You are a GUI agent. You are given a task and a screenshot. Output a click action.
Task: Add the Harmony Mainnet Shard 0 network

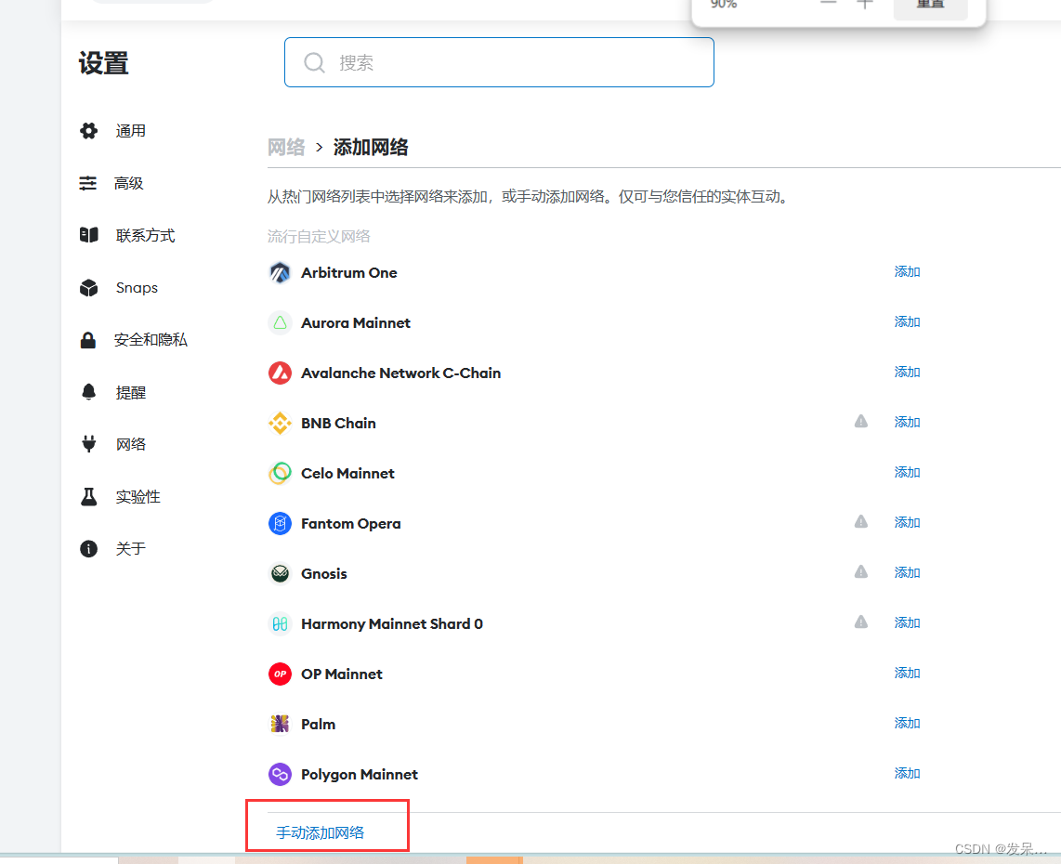tap(907, 622)
